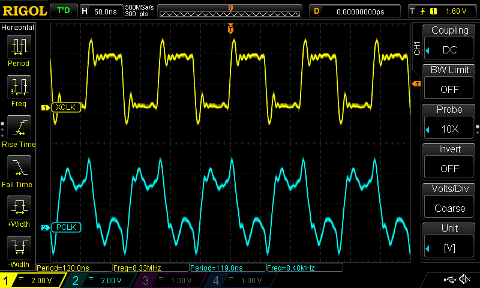Image resolution: width=480 pixels, height=288 pixels.
Task: Choose the Fall Time measurement icon
Action: [19, 167]
